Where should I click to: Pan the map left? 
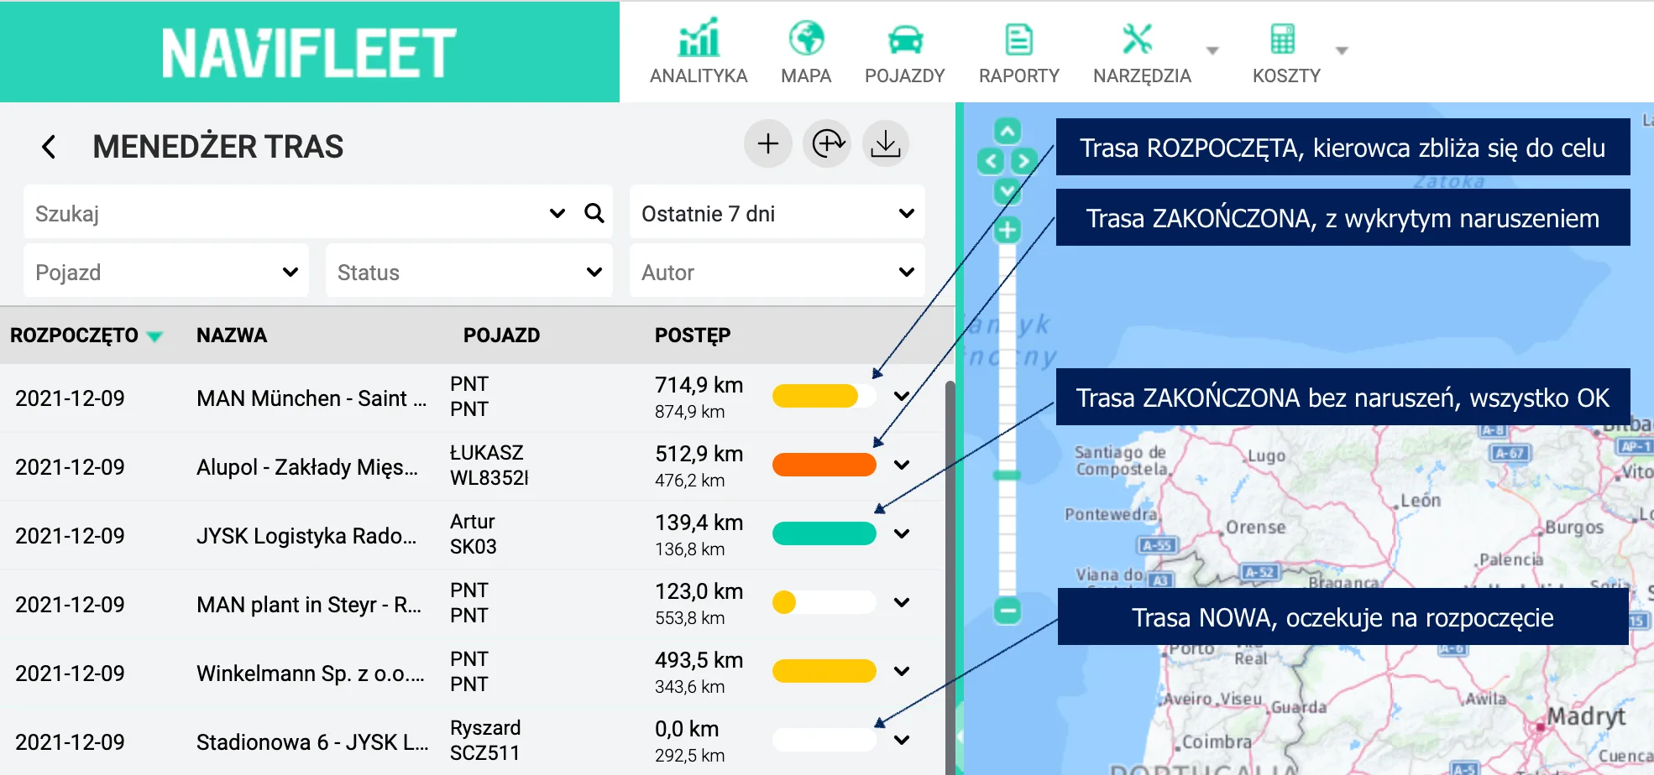click(x=991, y=160)
